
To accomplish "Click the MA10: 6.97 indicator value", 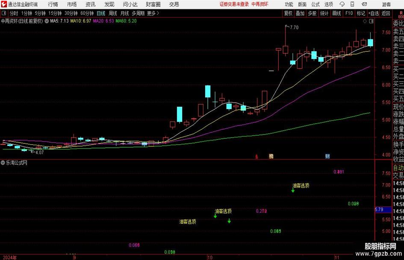I will click(81, 21).
